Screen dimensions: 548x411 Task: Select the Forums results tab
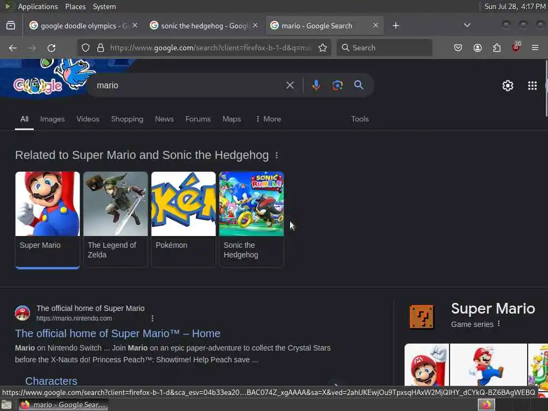(x=198, y=119)
